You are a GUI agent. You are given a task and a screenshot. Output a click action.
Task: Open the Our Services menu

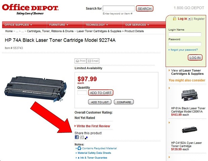pos(137,25)
